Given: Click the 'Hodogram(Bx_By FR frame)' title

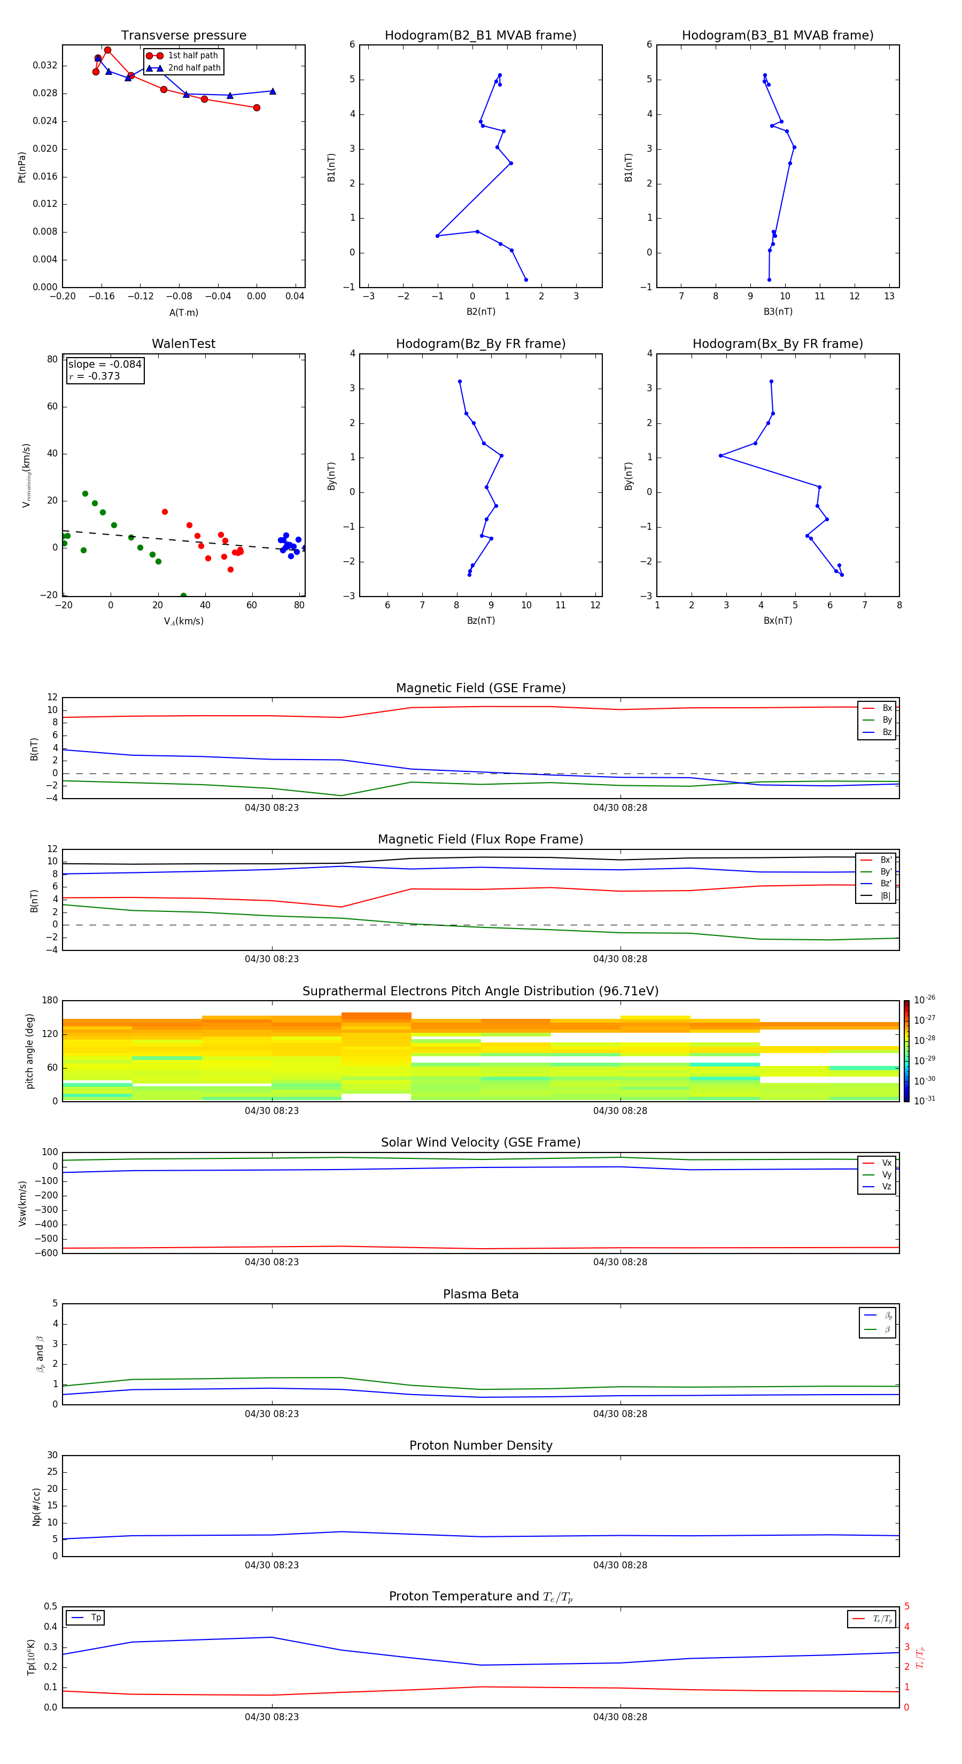Looking at the screenshot, I should pos(778,344).
